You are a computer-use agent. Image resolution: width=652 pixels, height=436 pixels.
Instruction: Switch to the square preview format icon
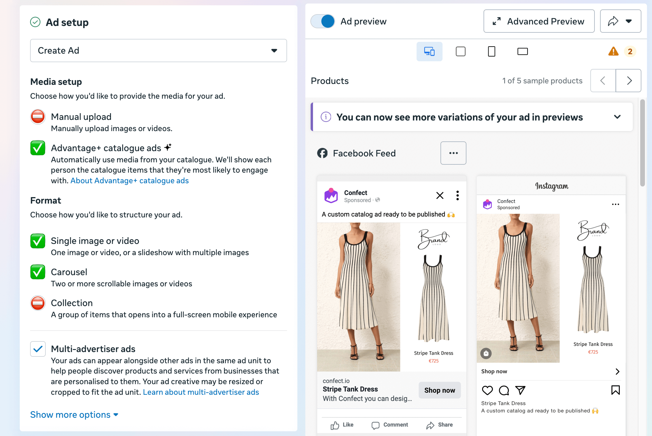461,52
